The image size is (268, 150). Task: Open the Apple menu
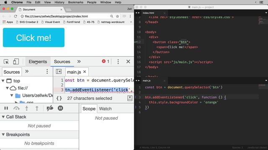point(5,2)
